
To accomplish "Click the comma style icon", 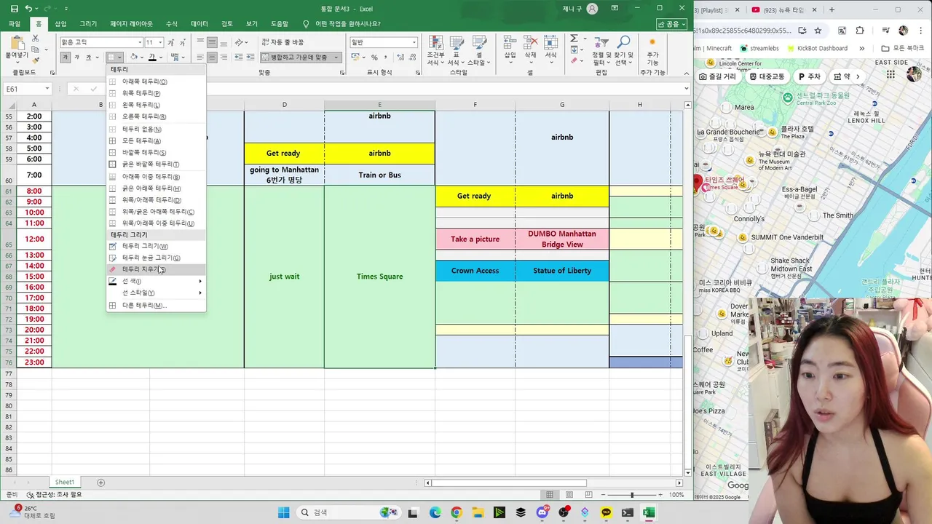I will point(386,57).
